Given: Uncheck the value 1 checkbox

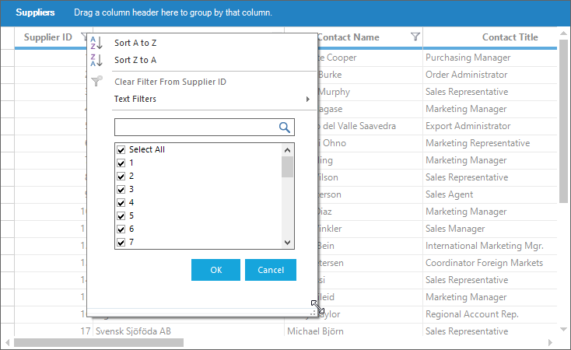Looking at the screenshot, I should pyautogui.click(x=121, y=163).
